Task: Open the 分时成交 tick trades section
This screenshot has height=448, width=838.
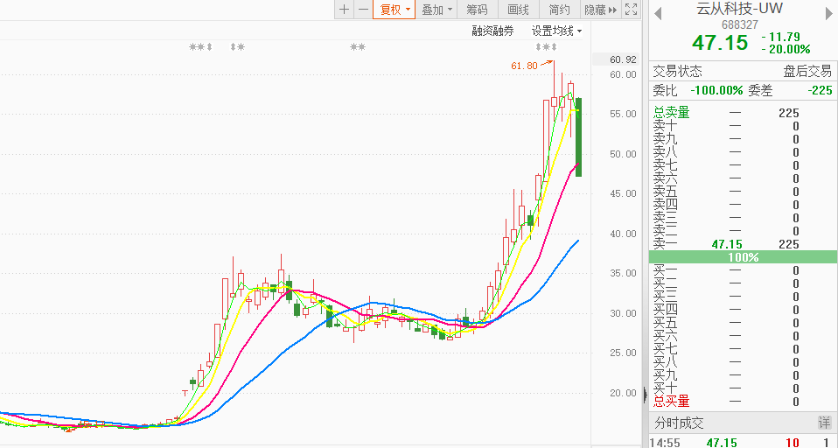Action: [679, 423]
